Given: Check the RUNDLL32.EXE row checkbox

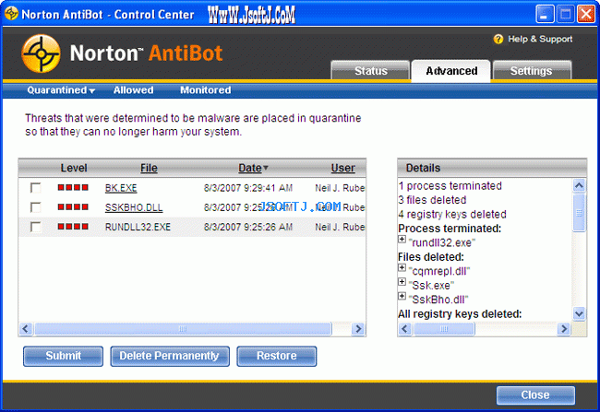Looking at the screenshot, I should tap(36, 227).
